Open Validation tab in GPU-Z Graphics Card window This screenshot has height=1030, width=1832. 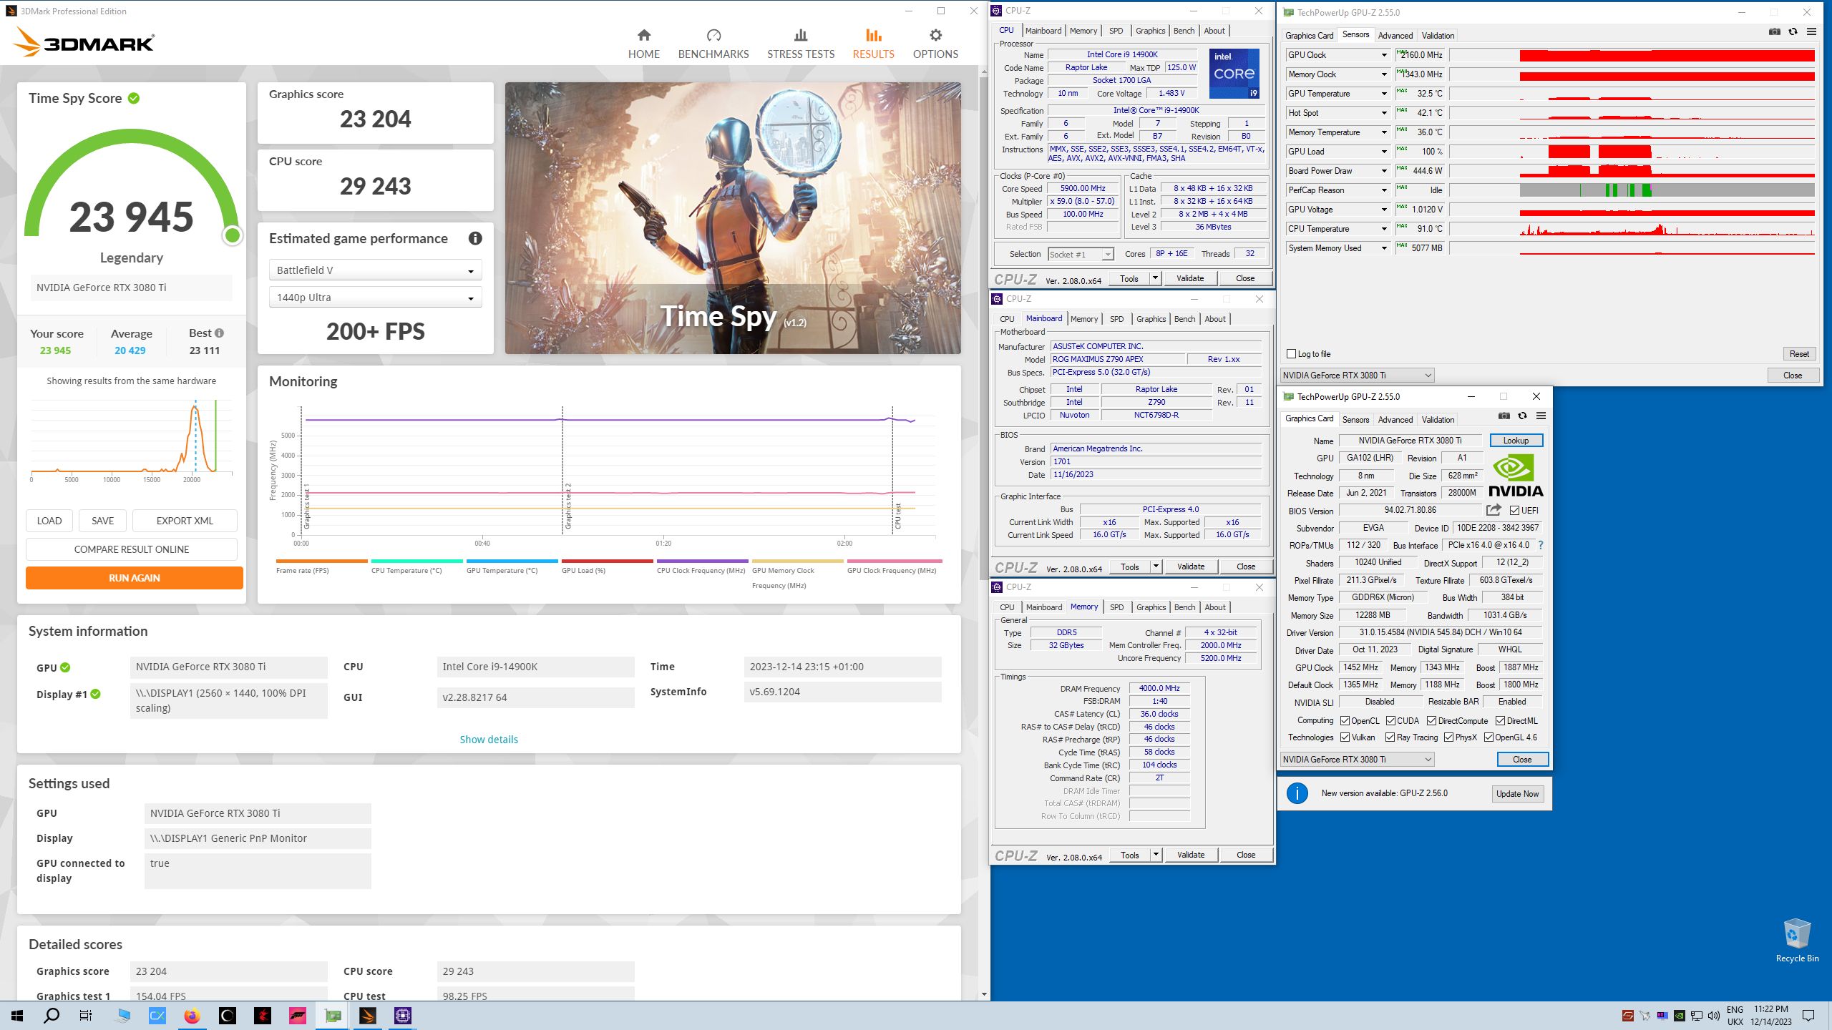tap(1438, 420)
